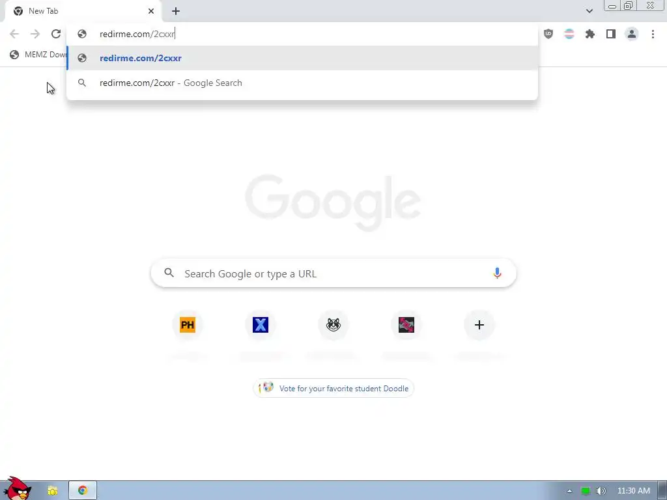Open the Angry Birds start button
Viewport: 667px width, 500px height.
[x=17, y=488]
